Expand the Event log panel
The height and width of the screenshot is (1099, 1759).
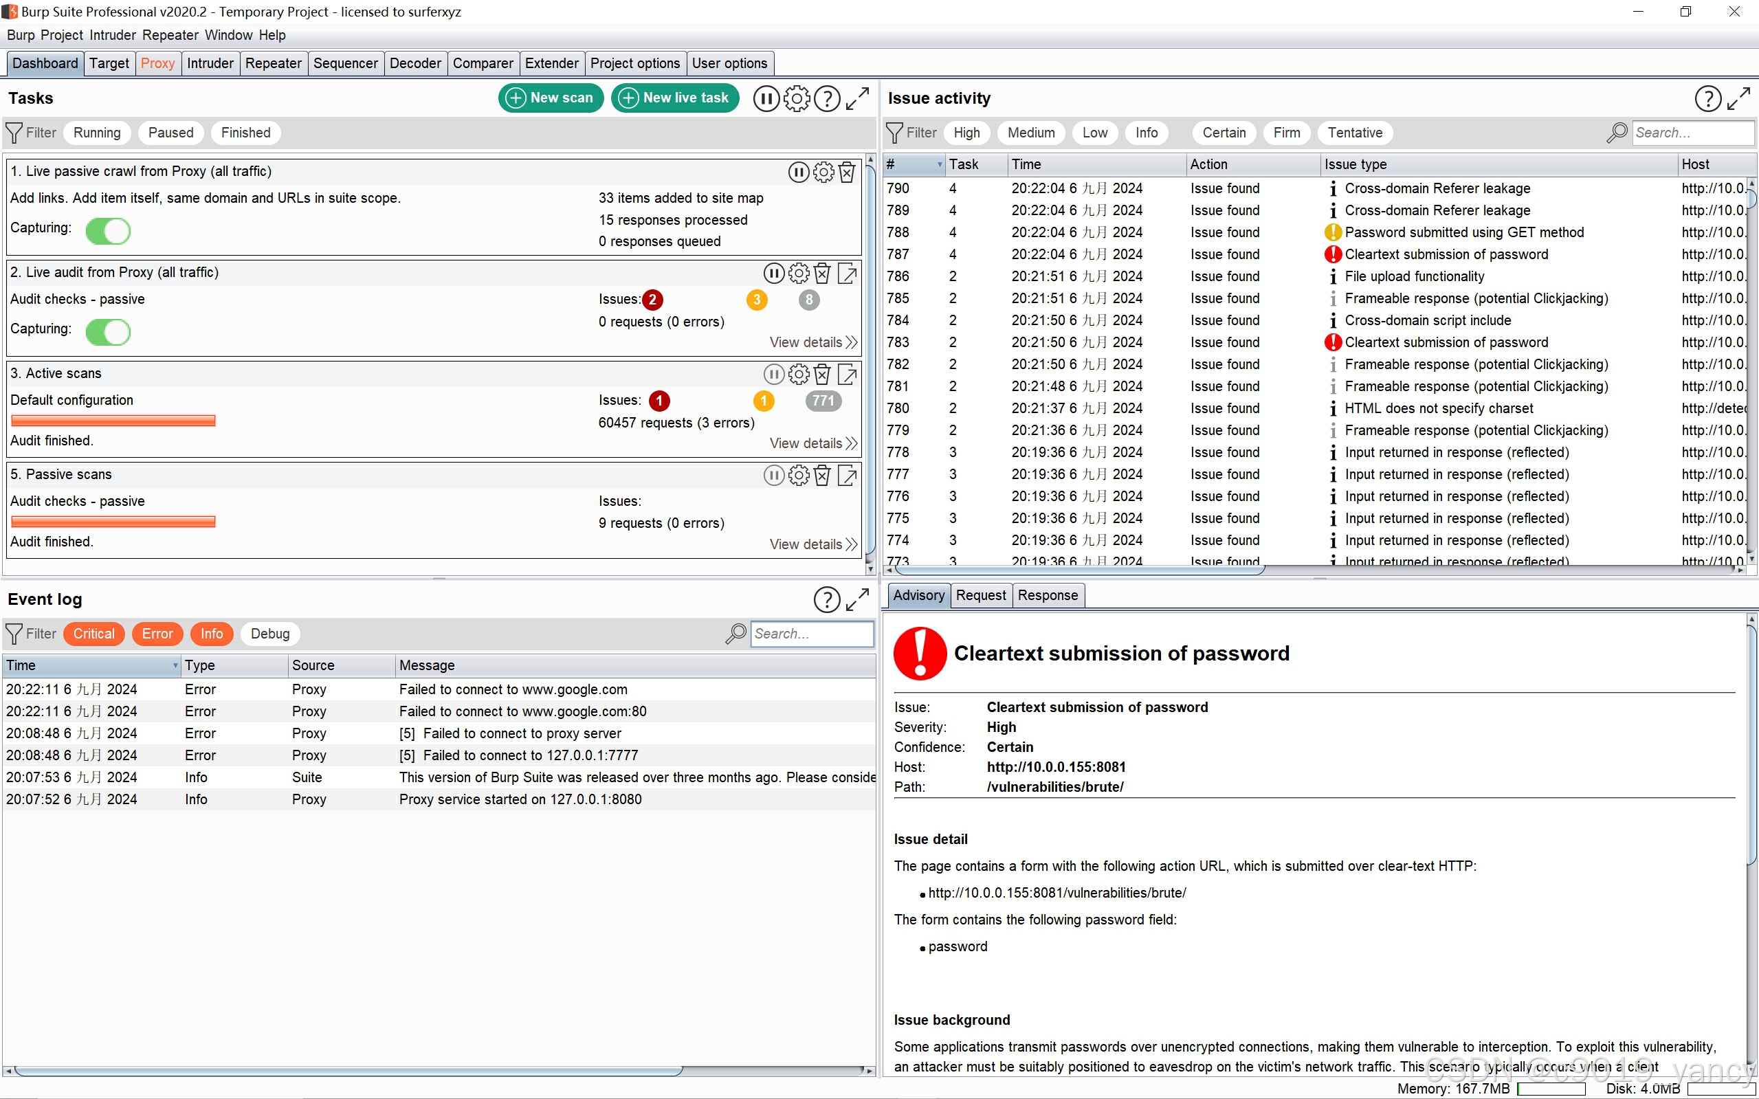tap(857, 599)
